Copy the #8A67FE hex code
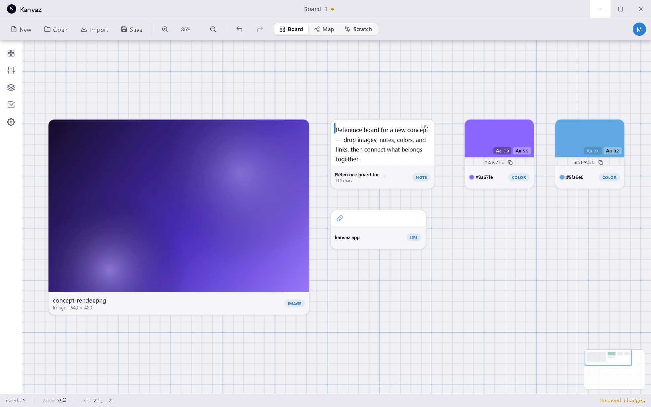Screen dimensions: 651x407 [x=510, y=162]
